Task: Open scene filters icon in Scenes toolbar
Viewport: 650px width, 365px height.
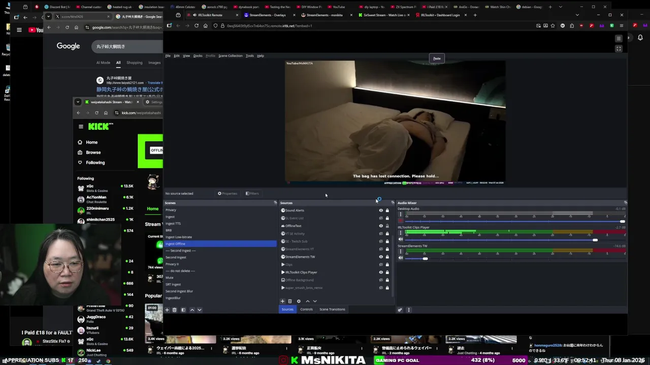Action: (x=183, y=310)
